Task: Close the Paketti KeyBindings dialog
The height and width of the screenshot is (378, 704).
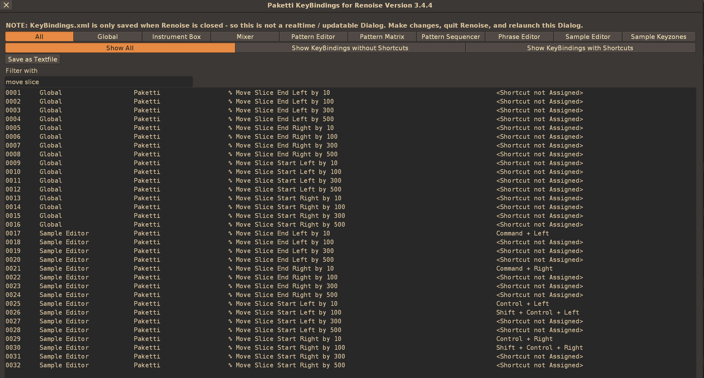Action: point(6,5)
